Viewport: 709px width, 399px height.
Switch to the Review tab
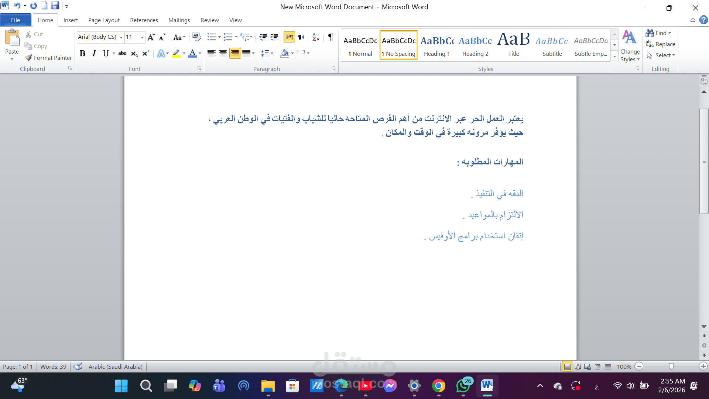(210, 20)
